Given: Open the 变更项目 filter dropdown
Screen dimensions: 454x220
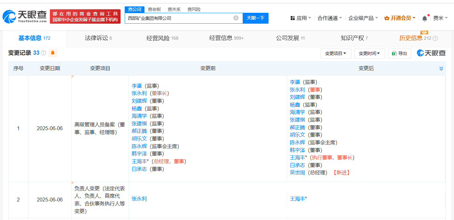Looking at the screenshot, I should tap(336, 53).
